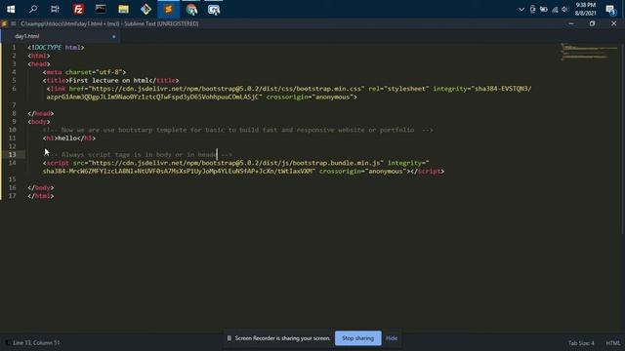Click the meet-now tray icon
This screenshot has width=625, height=351.
coord(532,9)
